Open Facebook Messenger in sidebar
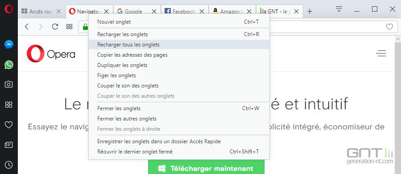 (8, 45)
